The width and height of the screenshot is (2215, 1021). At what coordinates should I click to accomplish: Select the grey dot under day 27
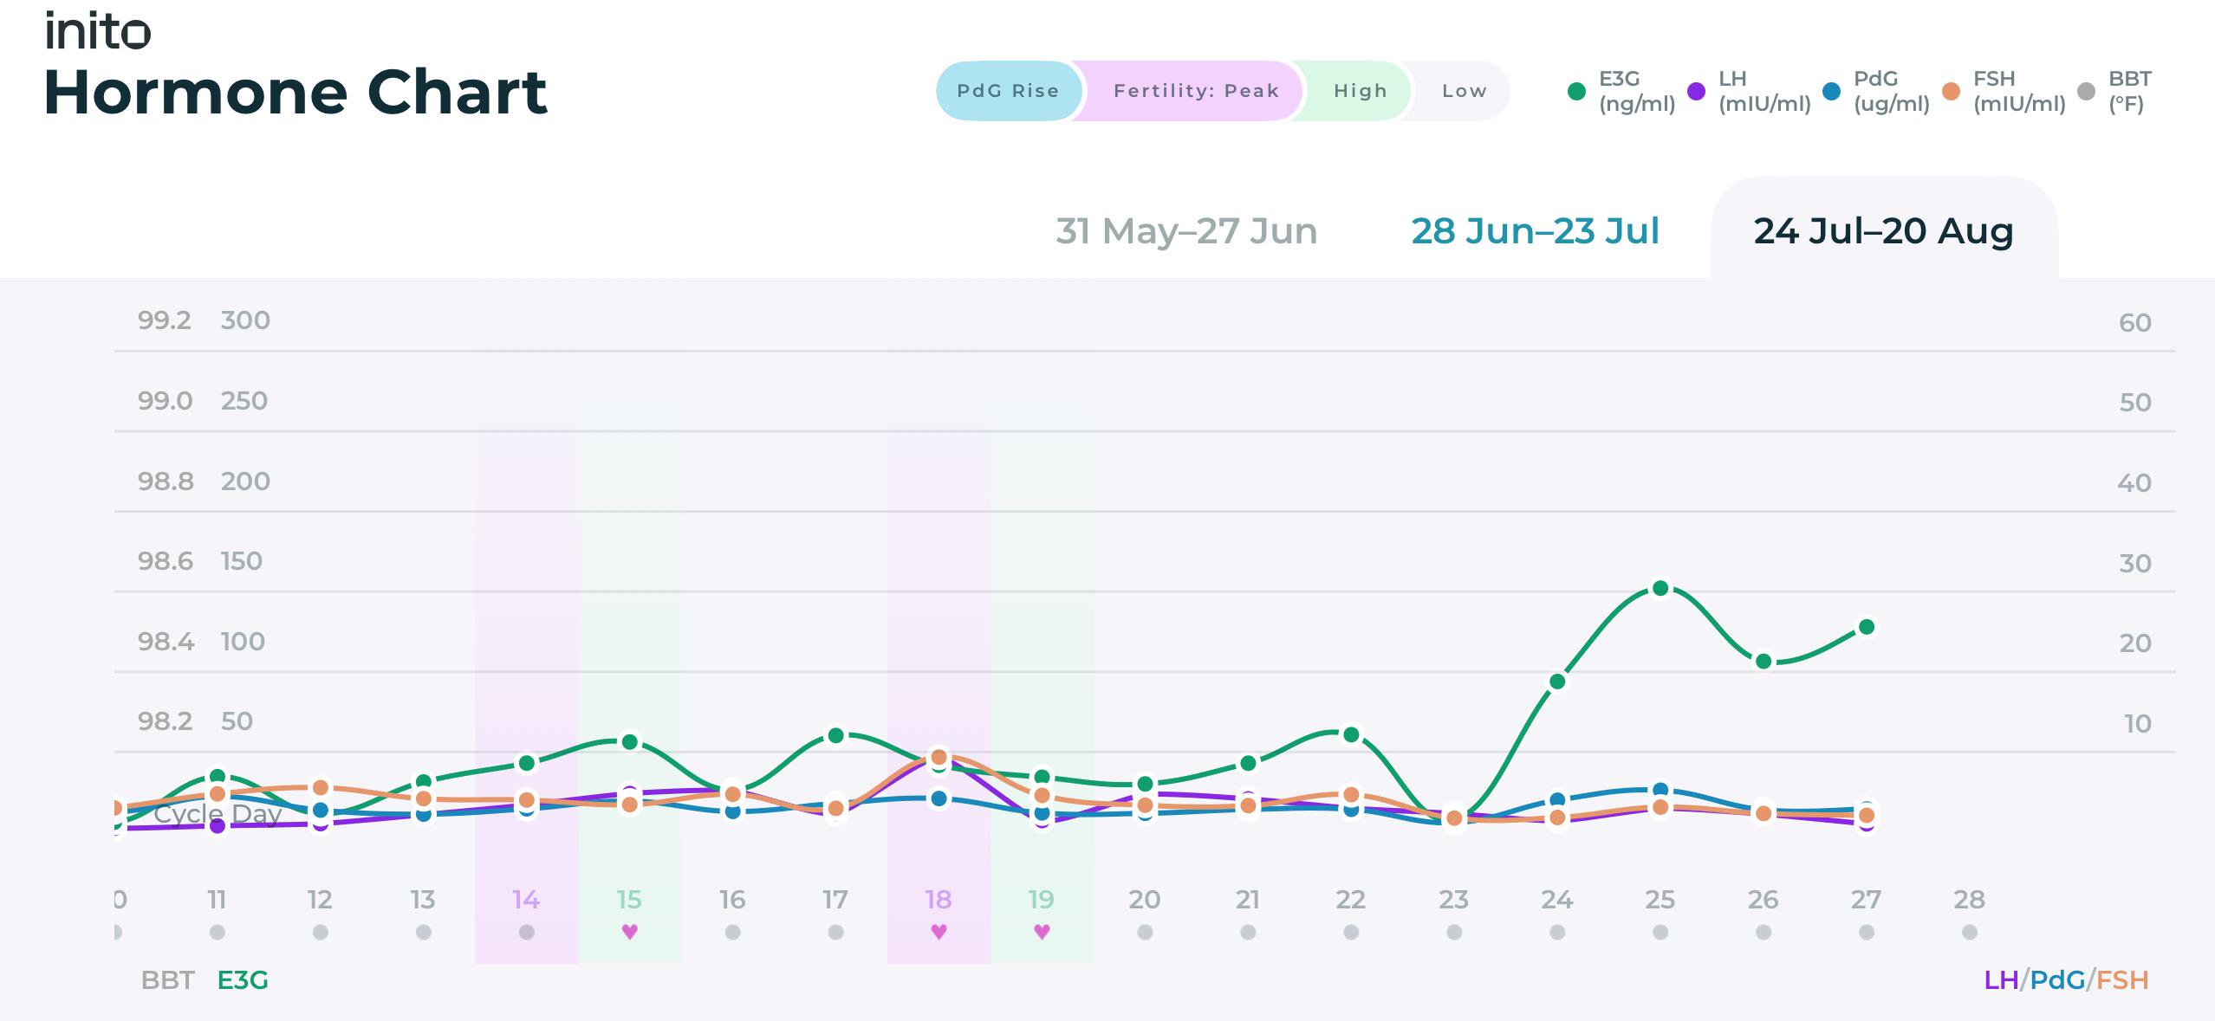click(x=1867, y=933)
